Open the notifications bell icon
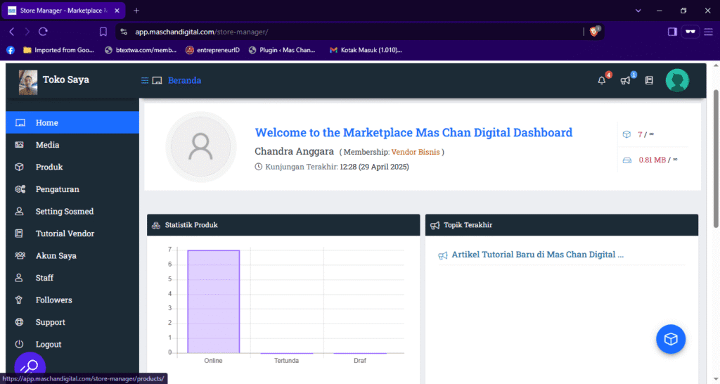The image size is (720, 384). click(602, 80)
